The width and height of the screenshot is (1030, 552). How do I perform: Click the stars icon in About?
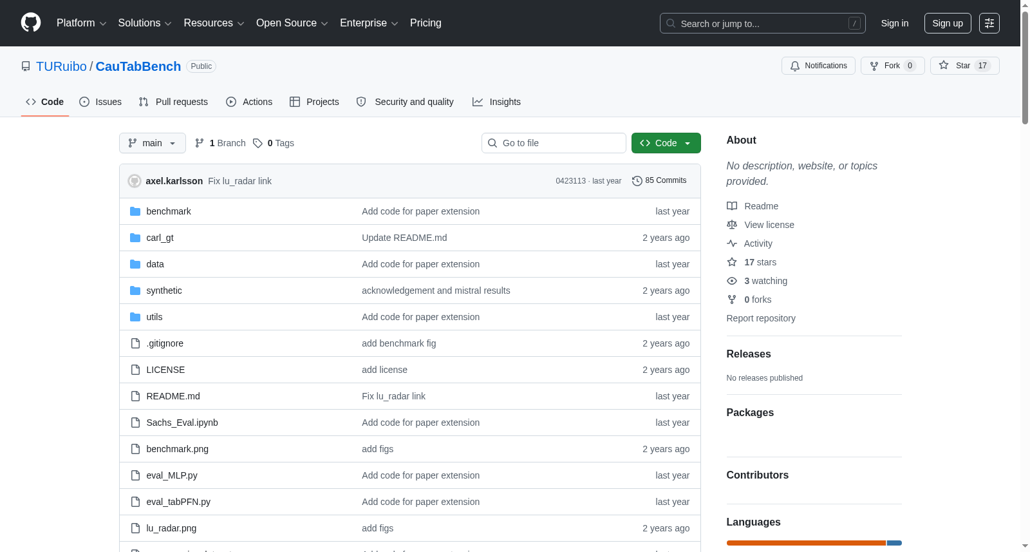coord(732,262)
